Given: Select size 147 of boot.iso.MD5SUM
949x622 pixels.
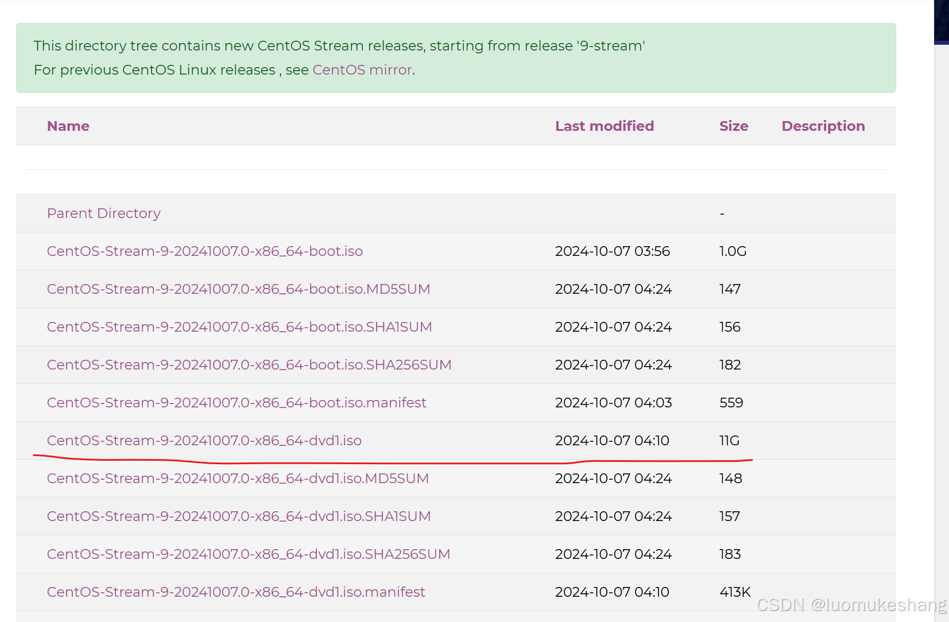Looking at the screenshot, I should point(730,289).
